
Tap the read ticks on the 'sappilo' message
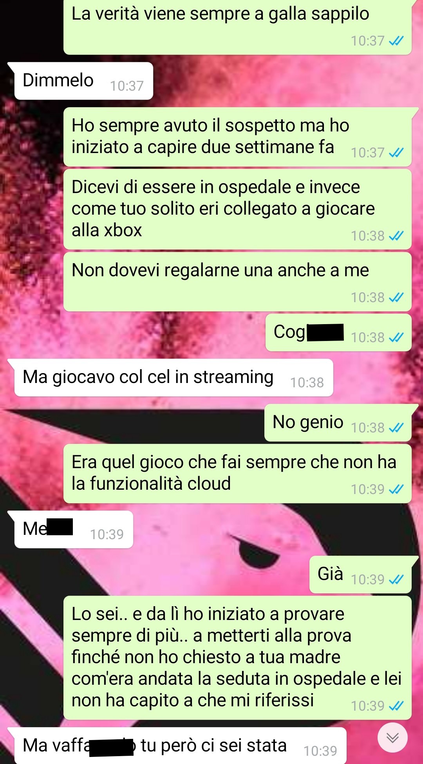(396, 41)
